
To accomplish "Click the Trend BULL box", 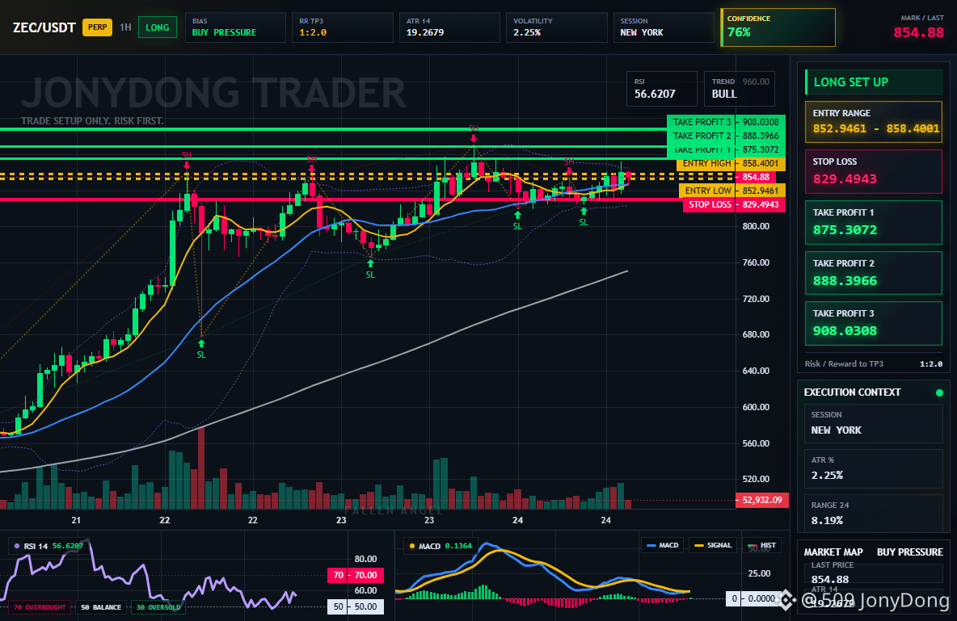I will [x=739, y=89].
